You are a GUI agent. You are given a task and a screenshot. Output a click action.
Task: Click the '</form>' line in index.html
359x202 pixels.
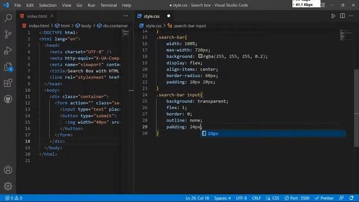click(63, 135)
